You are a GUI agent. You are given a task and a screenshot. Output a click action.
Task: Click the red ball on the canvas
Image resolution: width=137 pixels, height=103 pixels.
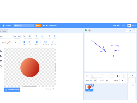tap(30, 68)
